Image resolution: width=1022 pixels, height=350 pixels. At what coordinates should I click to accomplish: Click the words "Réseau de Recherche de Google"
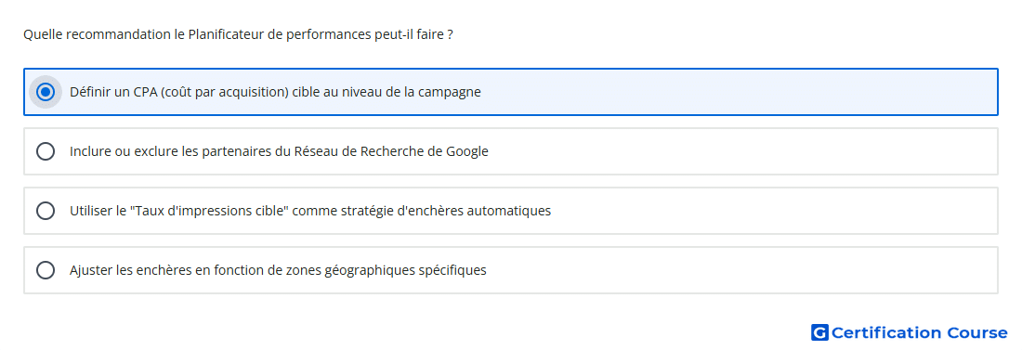coord(391,151)
